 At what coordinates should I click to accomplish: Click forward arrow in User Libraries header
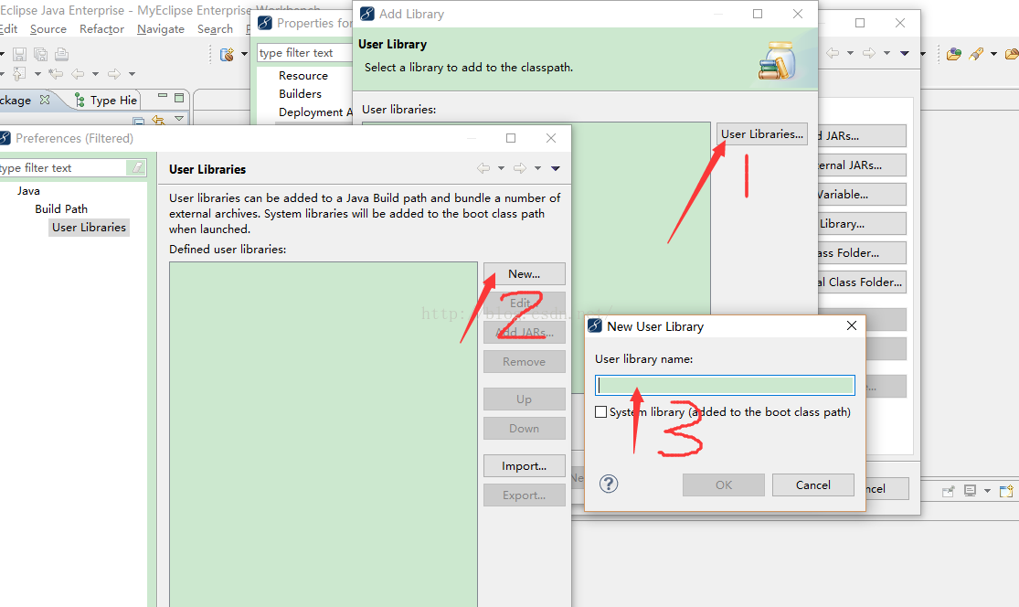point(519,168)
